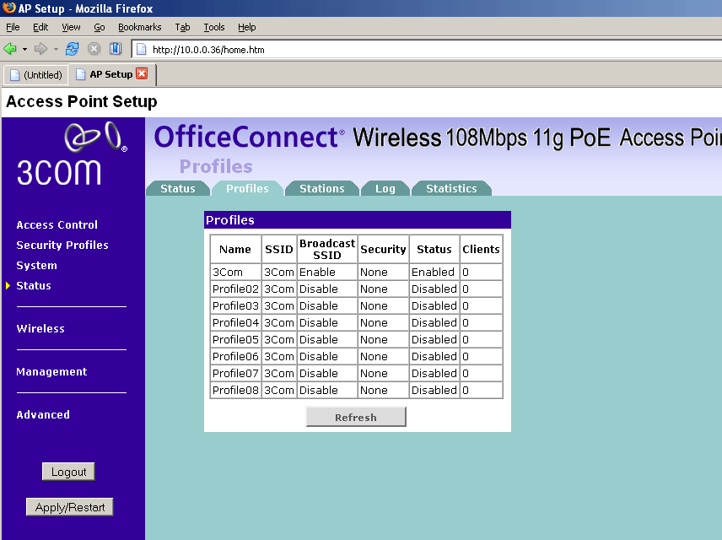Click the bookmarks sidebar icon in toolbar

pos(116,48)
